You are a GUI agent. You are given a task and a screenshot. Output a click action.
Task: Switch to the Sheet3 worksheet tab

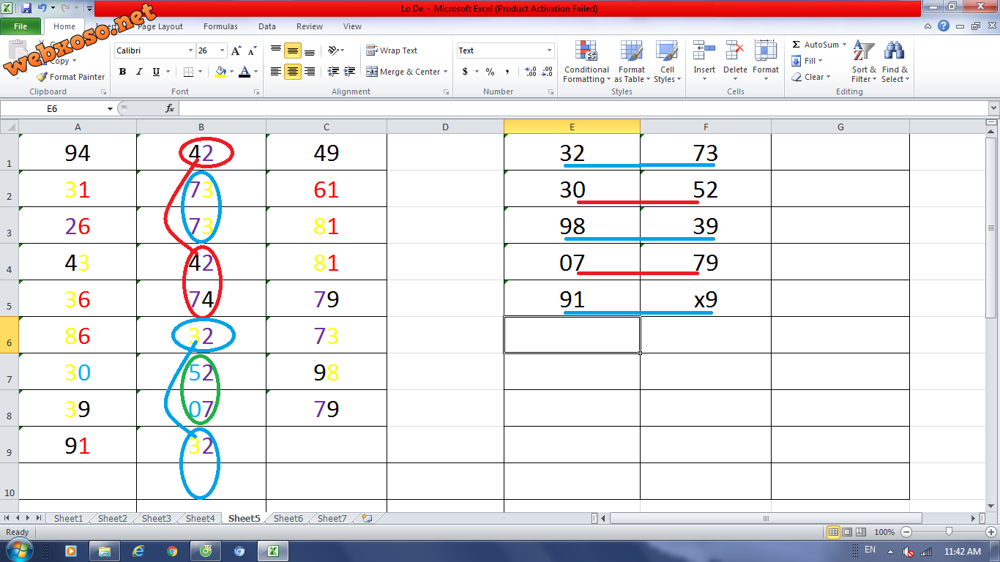(156, 518)
